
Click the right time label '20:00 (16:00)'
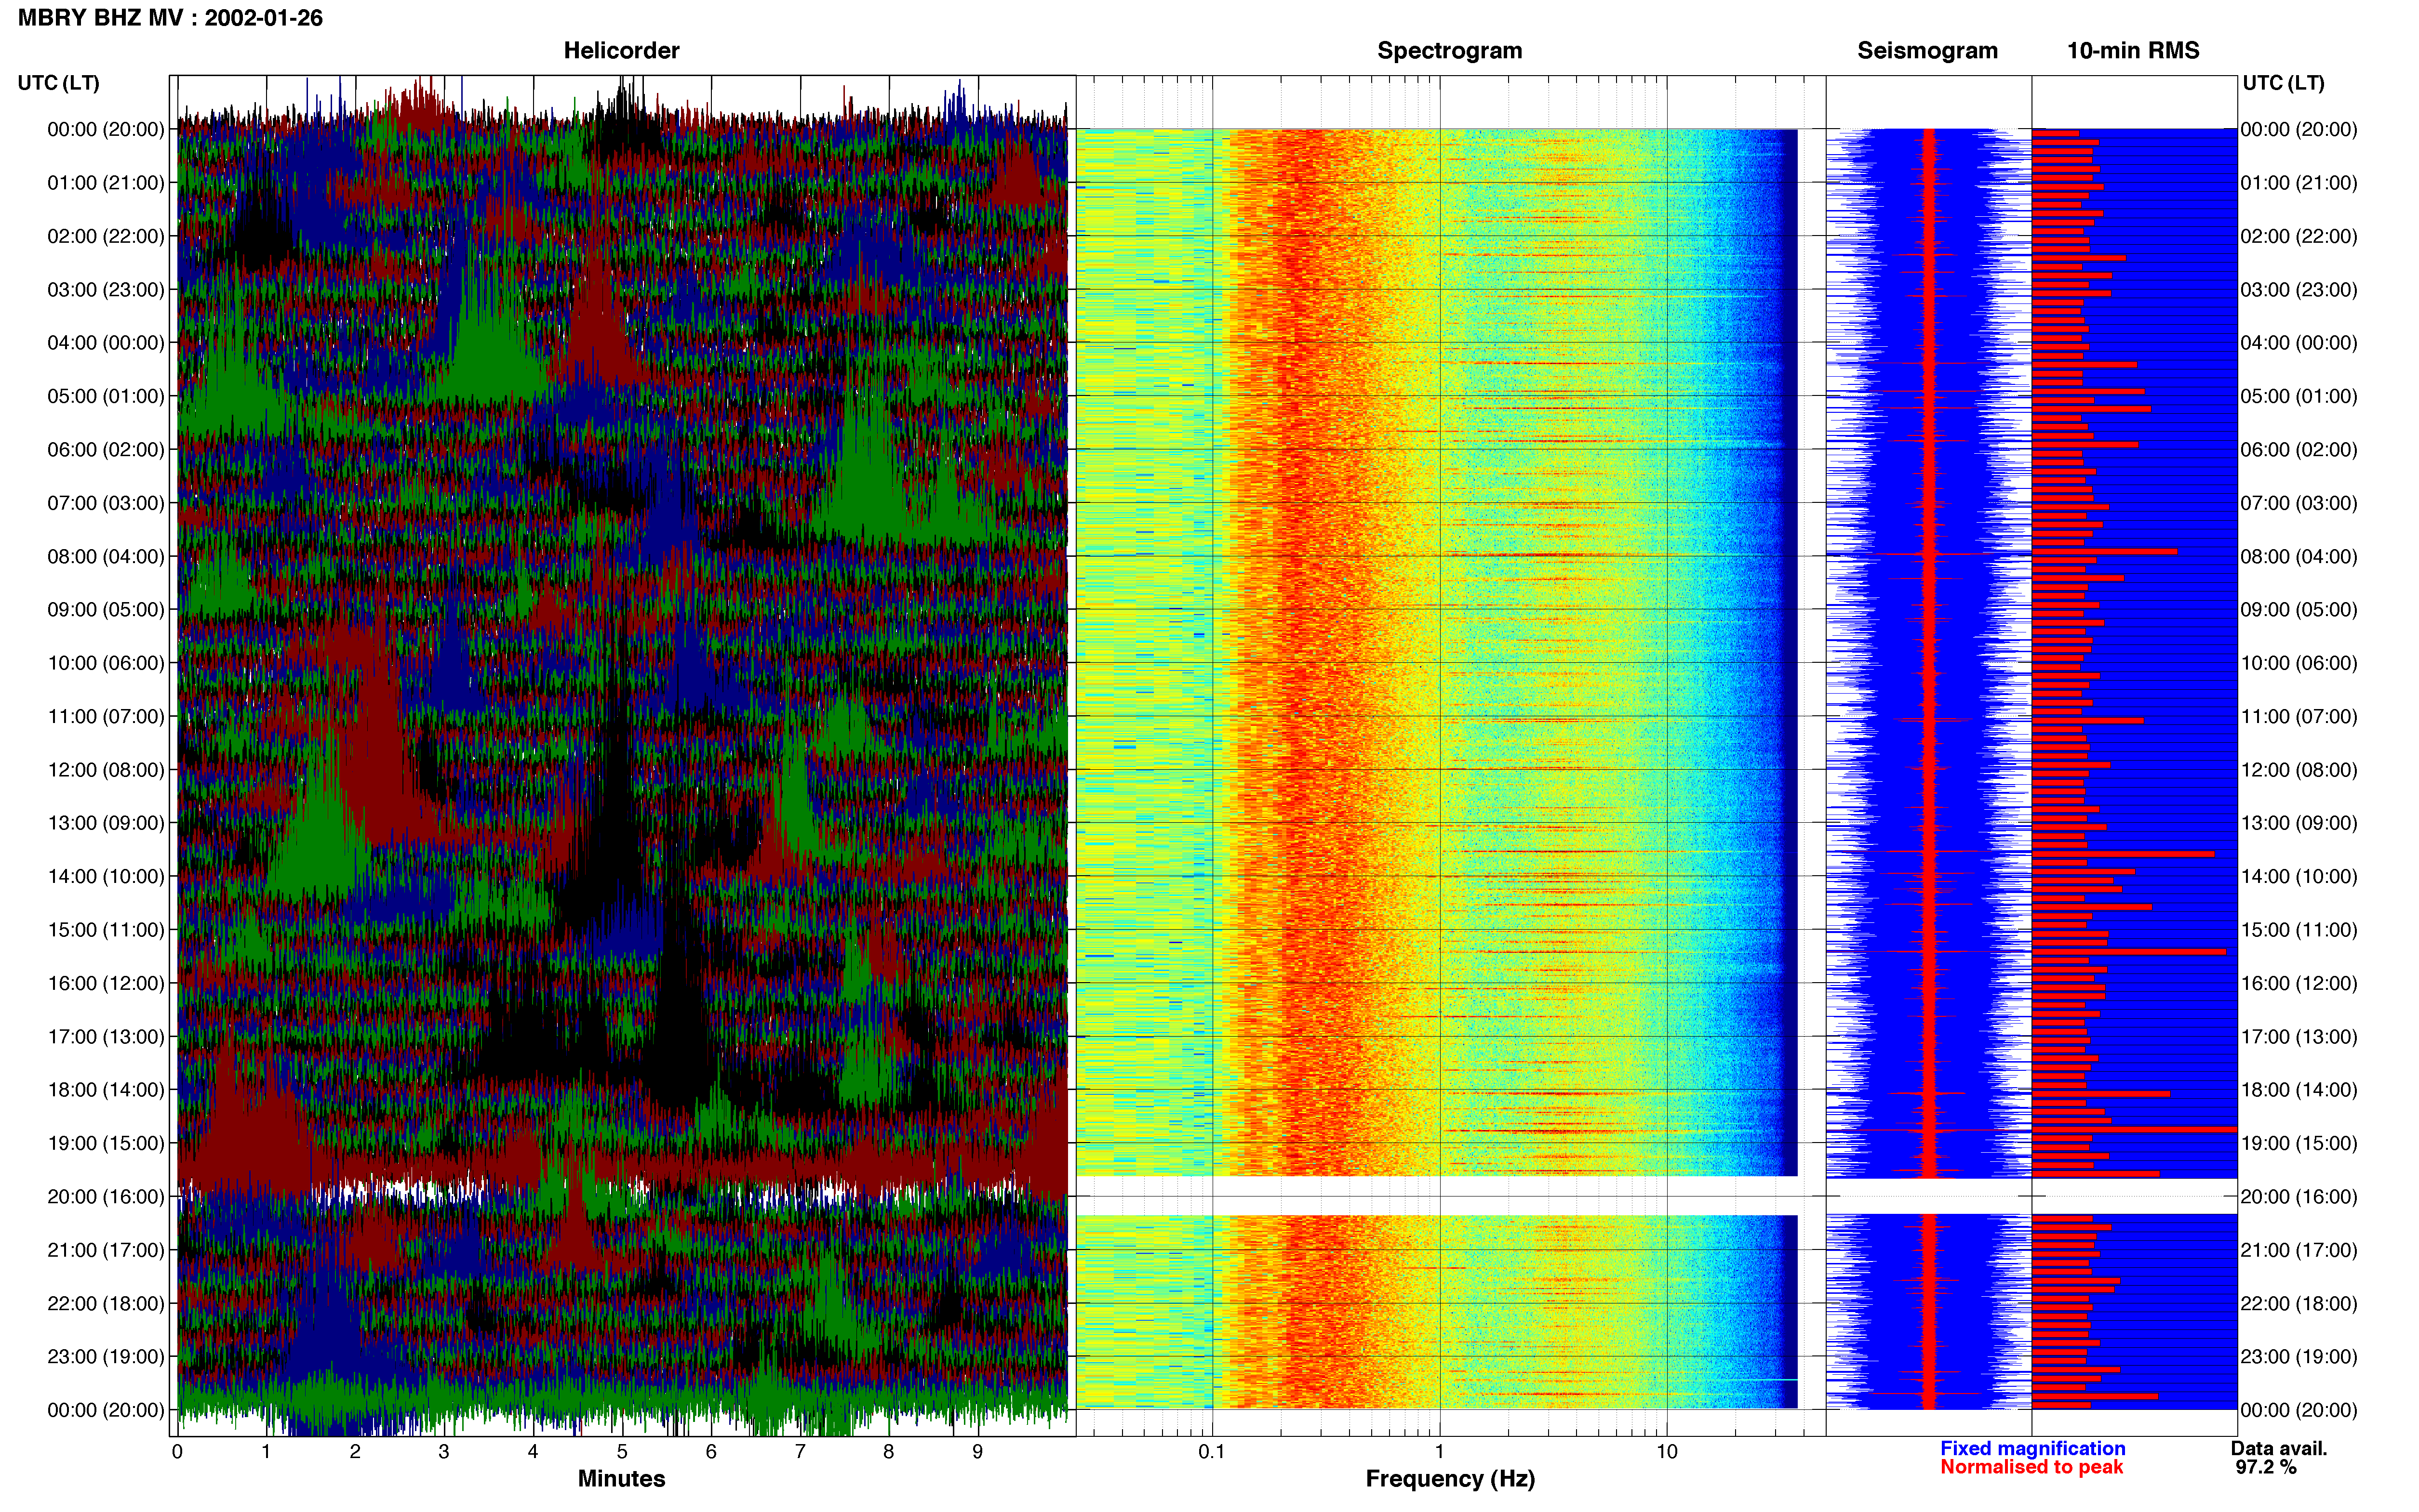(x=2299, y=1197)
